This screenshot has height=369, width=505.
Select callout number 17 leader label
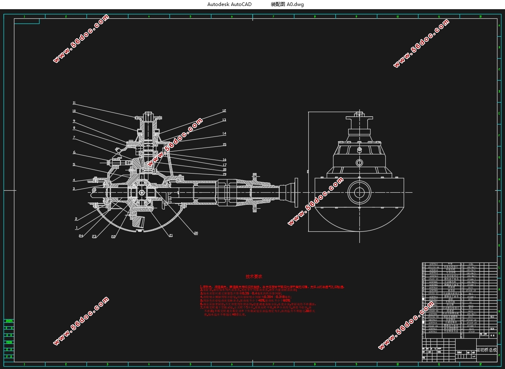click(225, 165)
